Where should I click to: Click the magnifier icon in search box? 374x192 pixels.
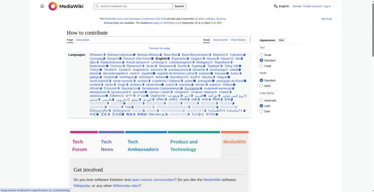pyautogui.click(x=97, y=6)
